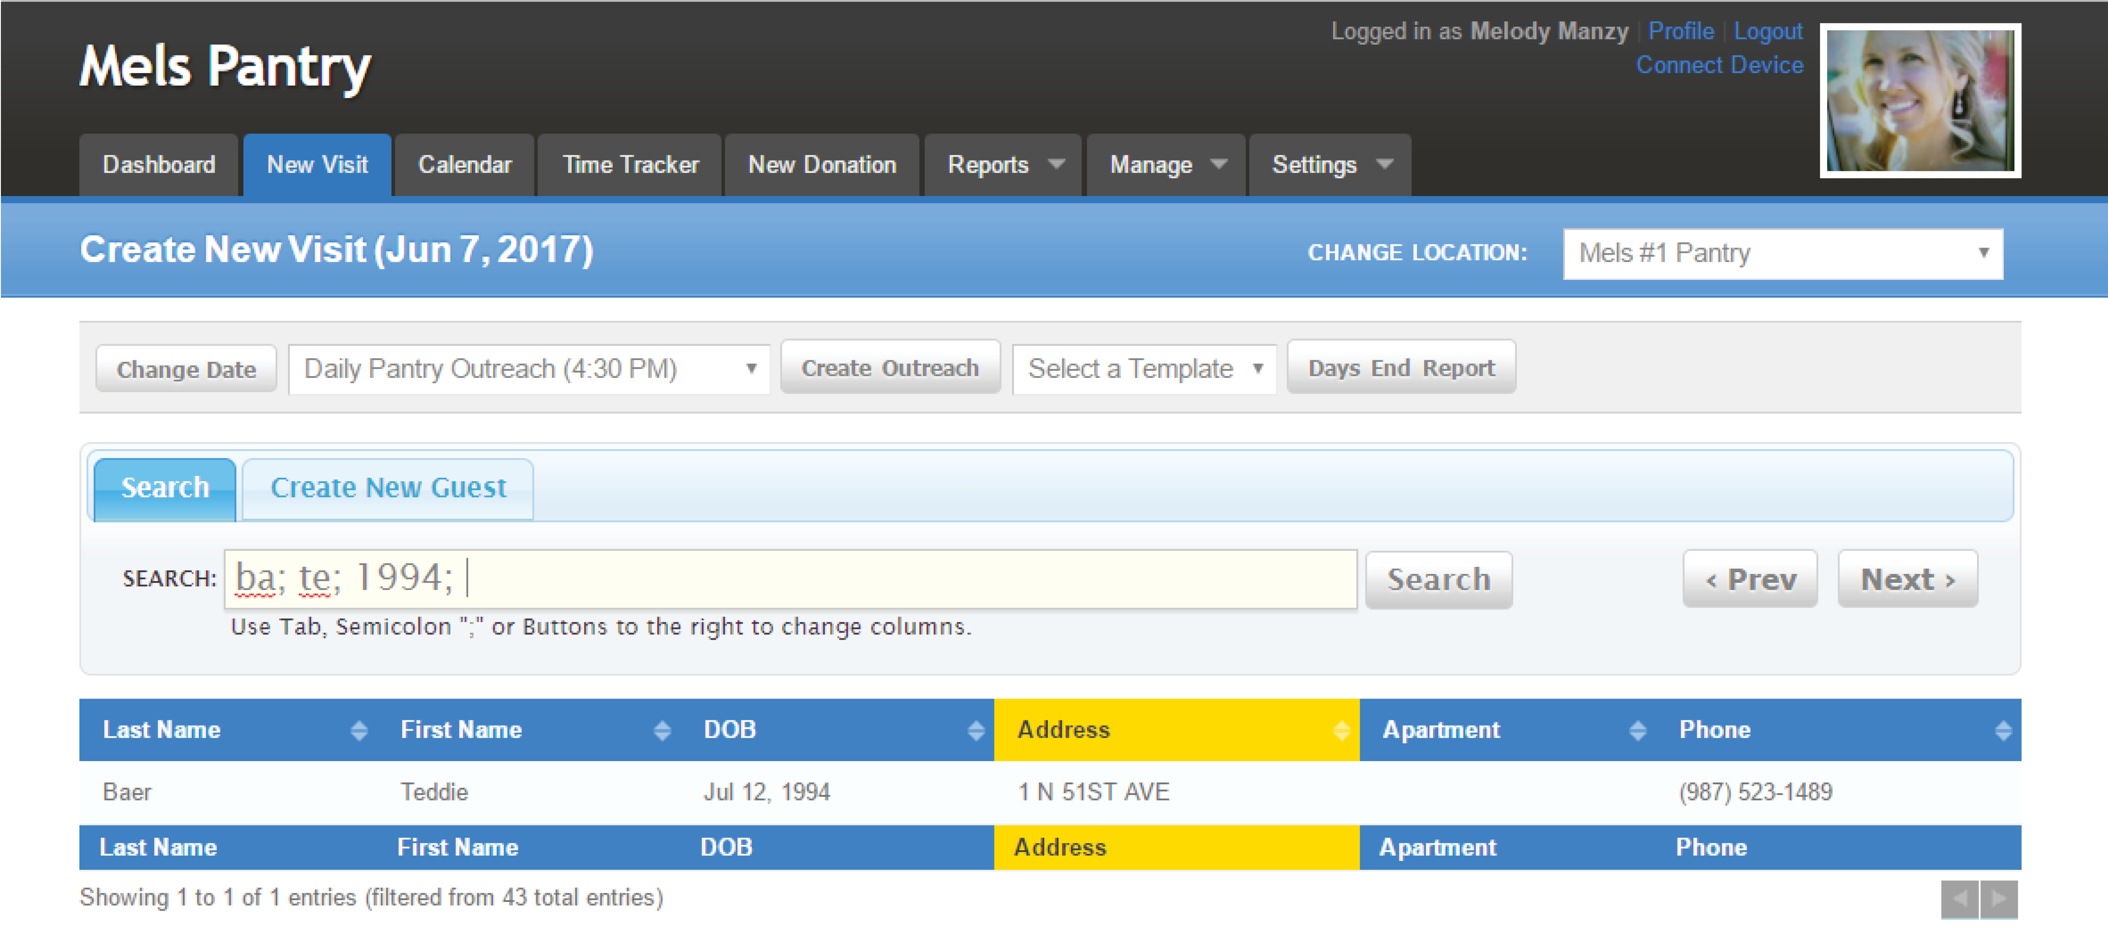Run the Days End Report
Viewport: 2108px width, 939px height.
pyautogui.click(x=1401, y=367)
